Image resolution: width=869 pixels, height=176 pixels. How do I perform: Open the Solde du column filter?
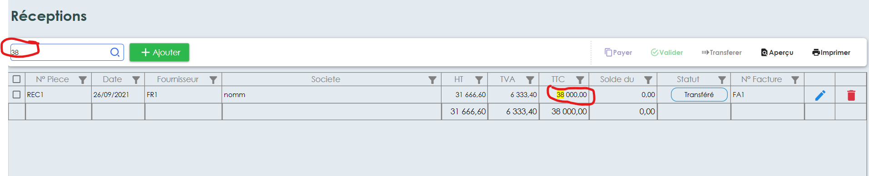click(648, 80)
